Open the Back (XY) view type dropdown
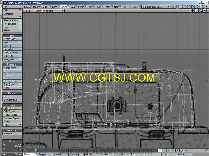Screen dimensions: 209x156 coord(33,11)
